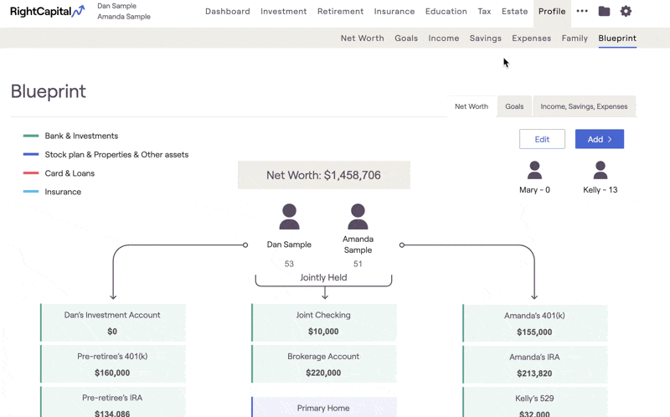Screen dimensions: 670x417
Task: Click the Edit button
Action: [x=542, y=139]
